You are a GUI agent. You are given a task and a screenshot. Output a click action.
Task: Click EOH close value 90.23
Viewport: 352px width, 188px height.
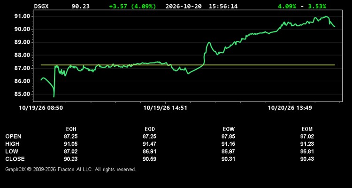click(71, 159)
